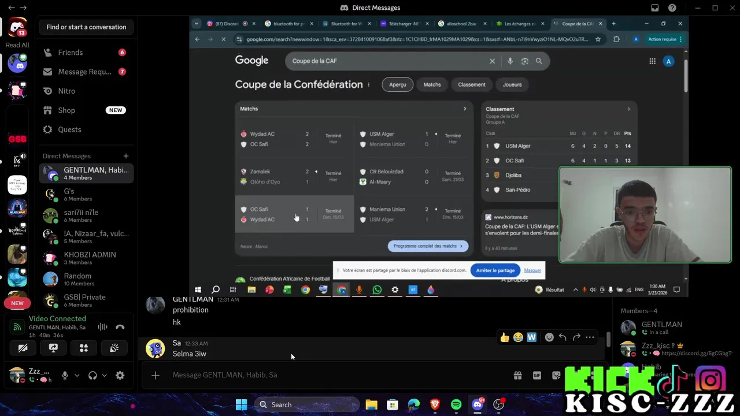Create a new DM with plus icon
Image resolution: width=740 pixels, height=416 pixels.
pos(125,156)
